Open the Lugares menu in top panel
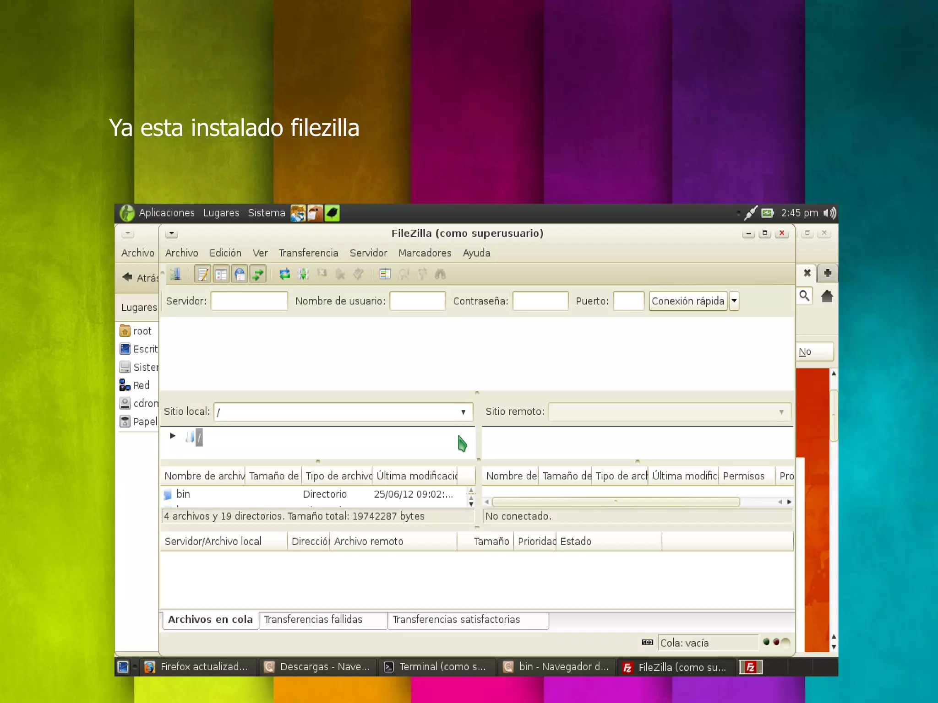This screenshot has width=938, height=703. (221, 213)
